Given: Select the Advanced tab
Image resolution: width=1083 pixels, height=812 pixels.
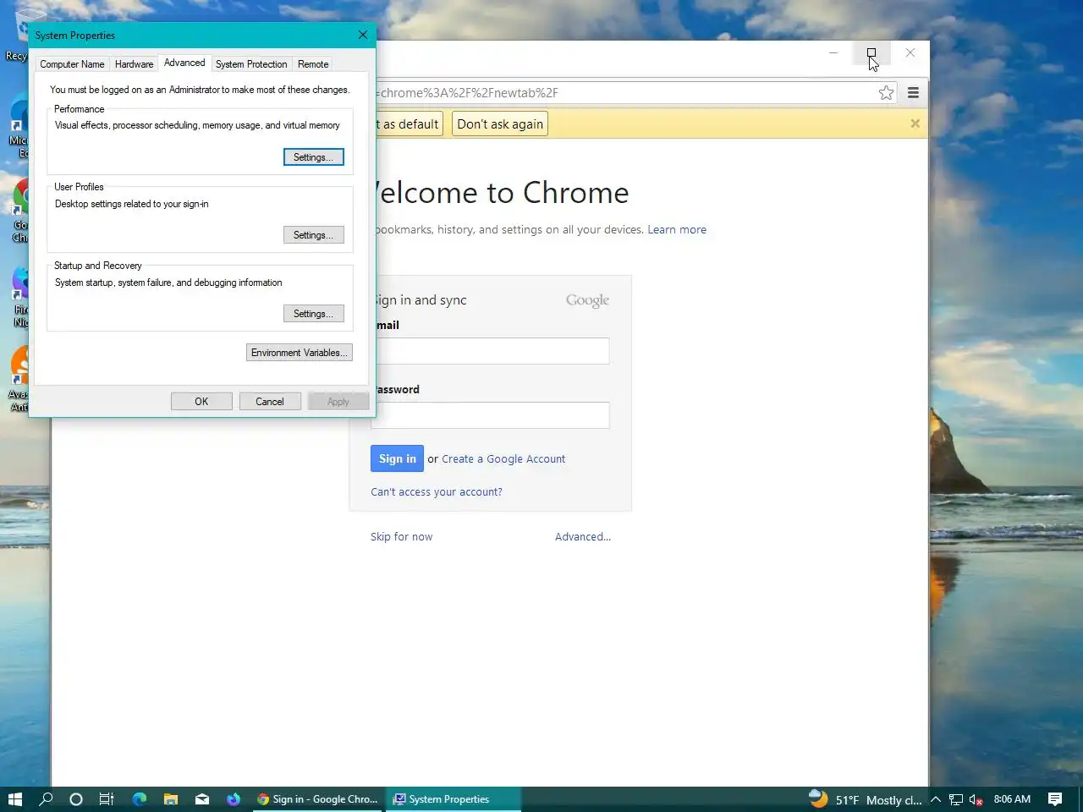Looking at the screenshot, I should 184,63.
